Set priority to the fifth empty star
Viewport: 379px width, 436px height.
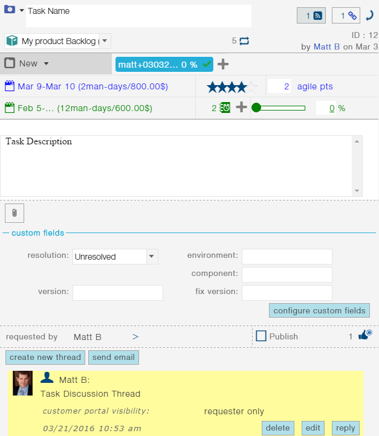pos(252,87)
